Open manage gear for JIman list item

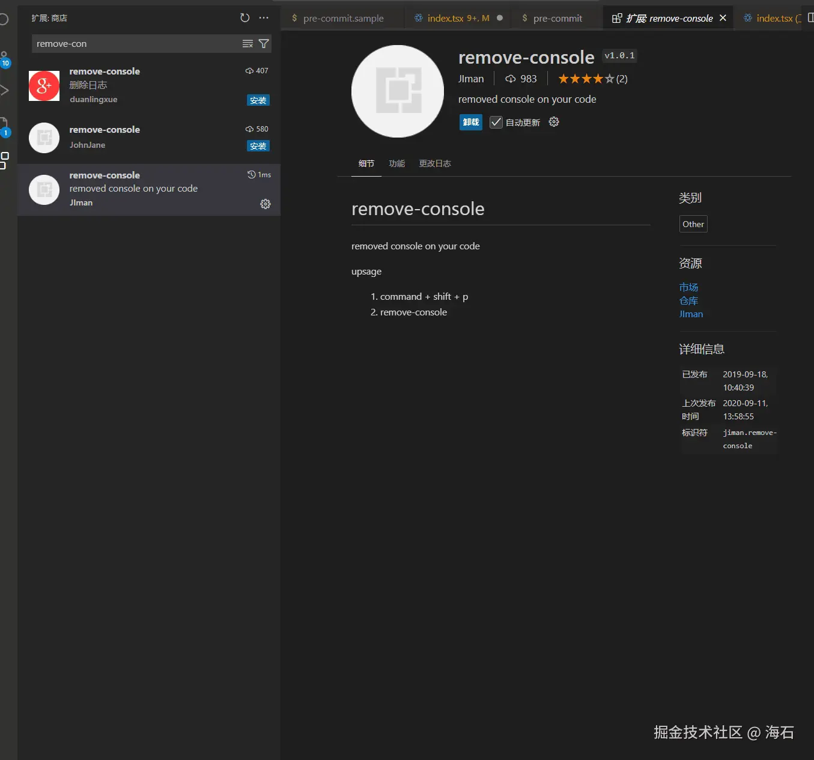pos(265,204)
